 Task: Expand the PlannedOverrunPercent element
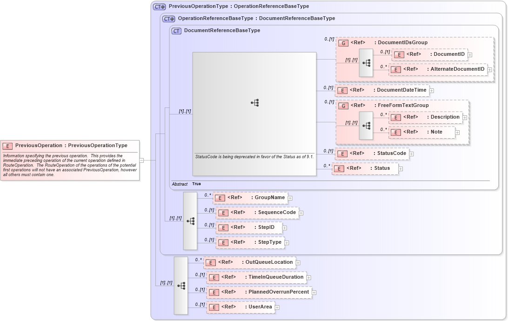point(314,292)
